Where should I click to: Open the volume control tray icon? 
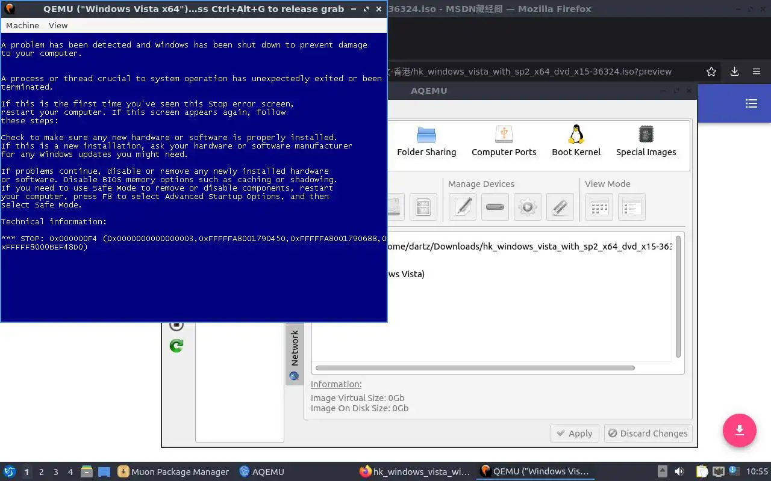click(x=679, y=471)
